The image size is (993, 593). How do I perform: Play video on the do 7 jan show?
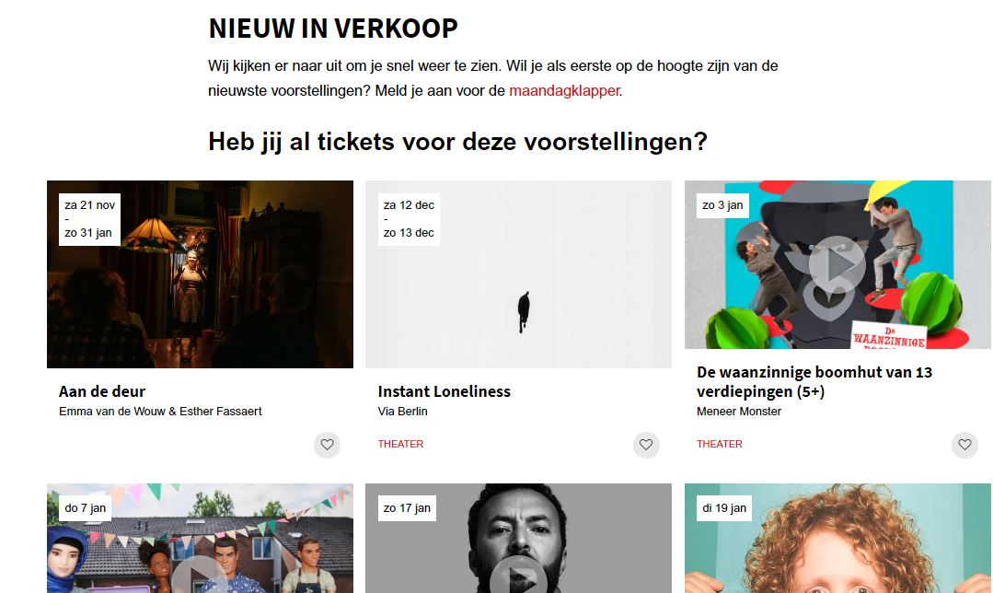[200, 576]
